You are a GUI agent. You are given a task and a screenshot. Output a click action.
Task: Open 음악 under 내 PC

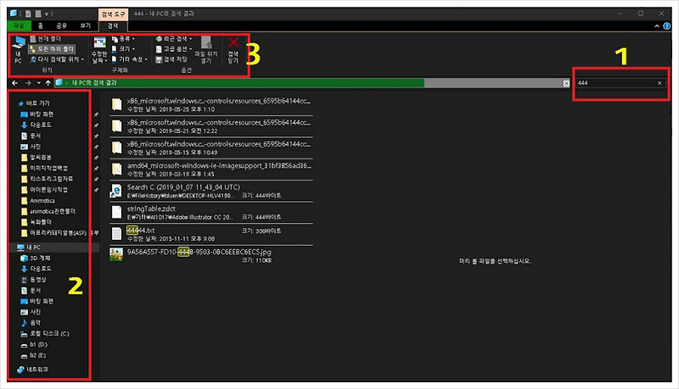coord(31,323)
